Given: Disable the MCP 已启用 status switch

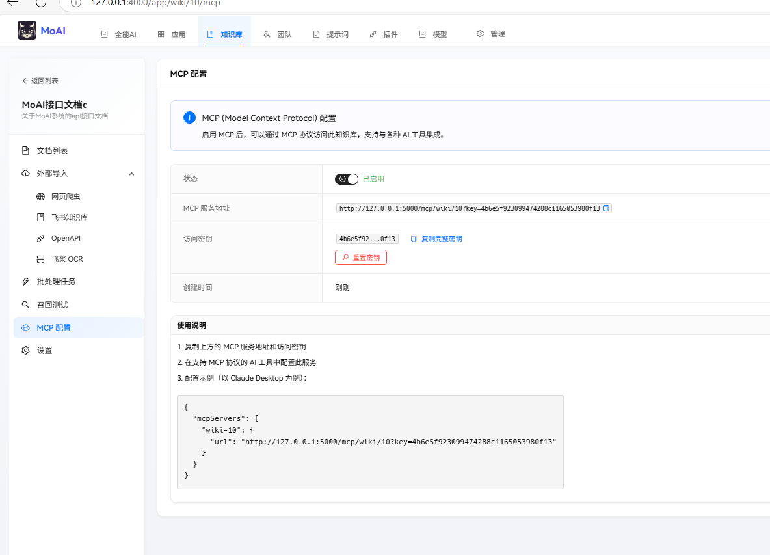Looking at the screenshot, I should click(x=346, y=179).
